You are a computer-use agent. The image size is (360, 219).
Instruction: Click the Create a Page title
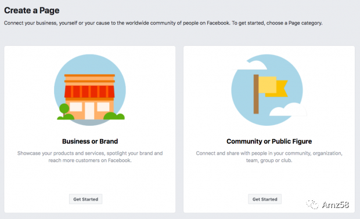point(32,10)
